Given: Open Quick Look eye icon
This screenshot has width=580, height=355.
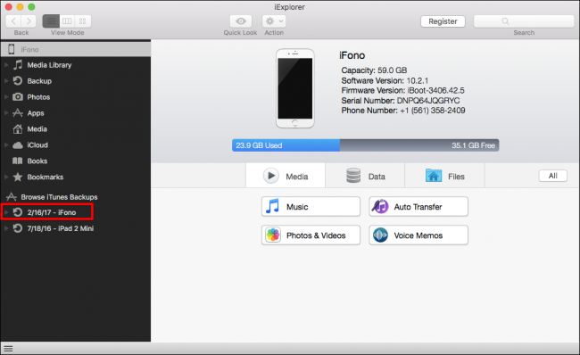Looking at the screenshot, I should click(241, 21).
